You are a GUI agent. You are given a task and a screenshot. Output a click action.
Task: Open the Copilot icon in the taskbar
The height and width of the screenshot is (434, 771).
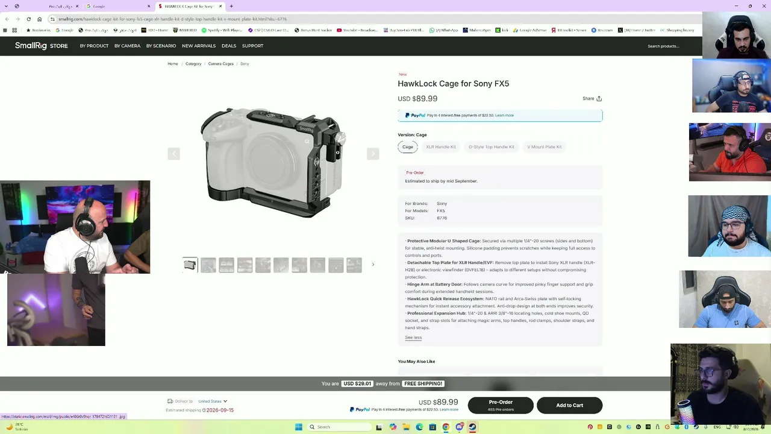[393, 427]
